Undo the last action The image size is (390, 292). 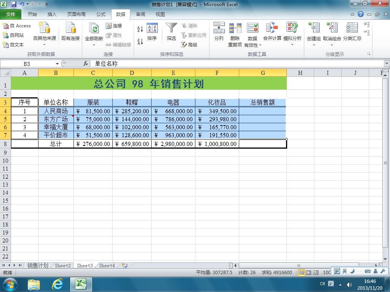(x=22, y=4)
